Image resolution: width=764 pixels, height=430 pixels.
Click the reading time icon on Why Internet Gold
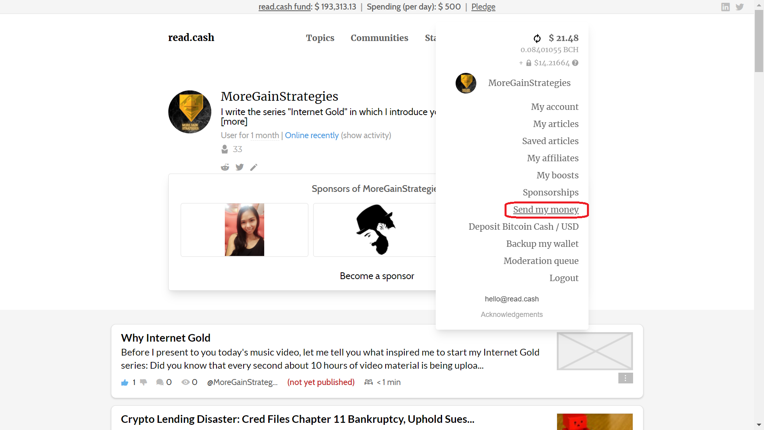[x=369, y=382]
